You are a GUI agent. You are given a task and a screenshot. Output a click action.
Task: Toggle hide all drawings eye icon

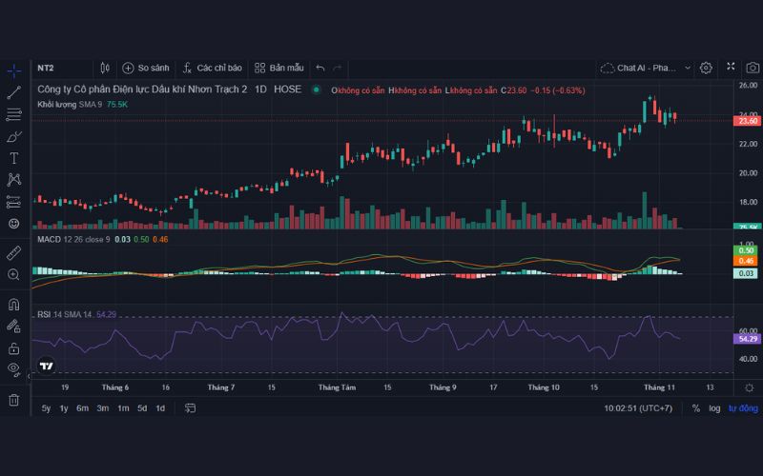[13, 368]
